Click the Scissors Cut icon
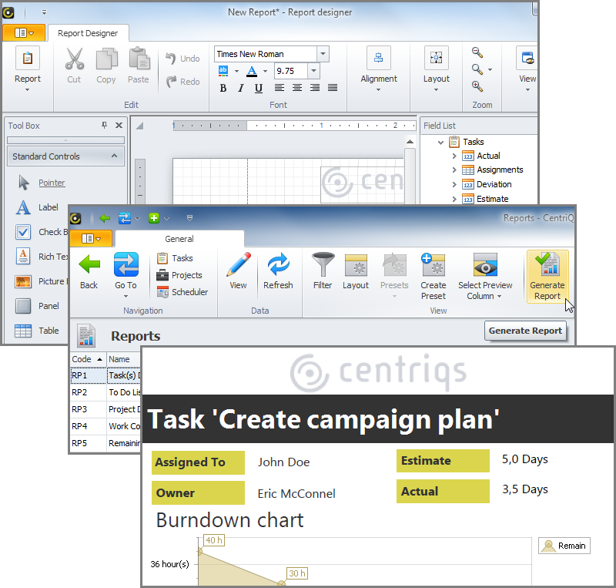Viewport: 616px width, 588px height. [x=74, y=59]
